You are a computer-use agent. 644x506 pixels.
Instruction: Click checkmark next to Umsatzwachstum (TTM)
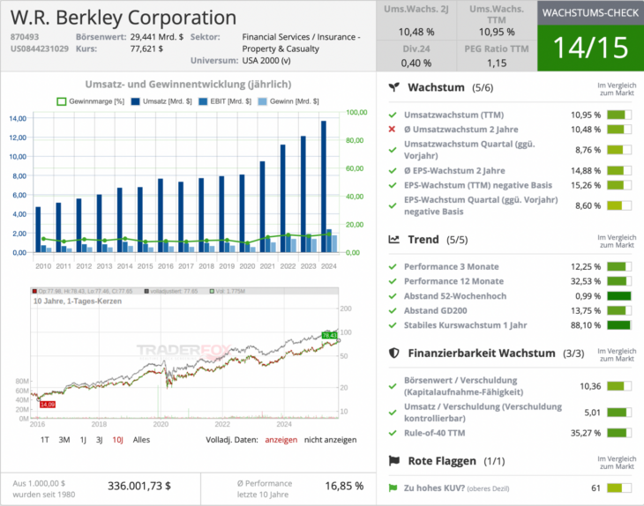point(393,115)
